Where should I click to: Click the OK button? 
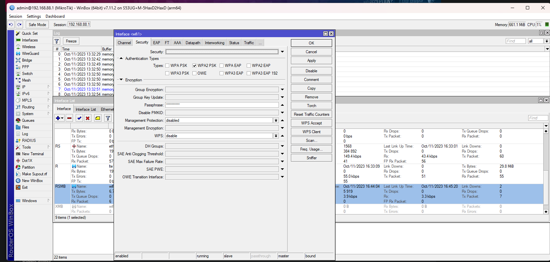click(311, 43)
